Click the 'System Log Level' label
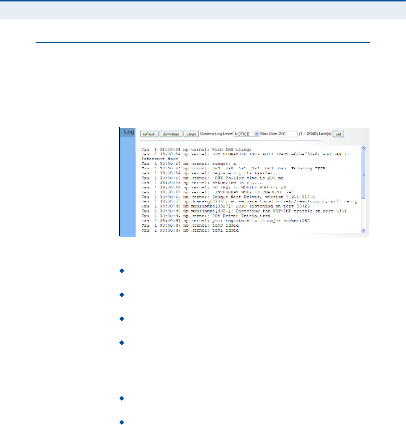Screen dimensions: 406x425 point(216,134)
